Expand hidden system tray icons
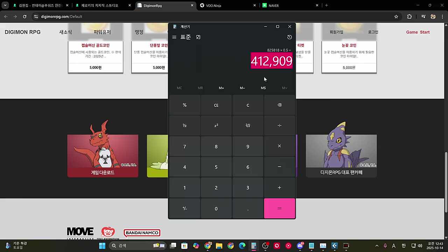The width and height of the screenshot is (448, 252). [377, 246]
